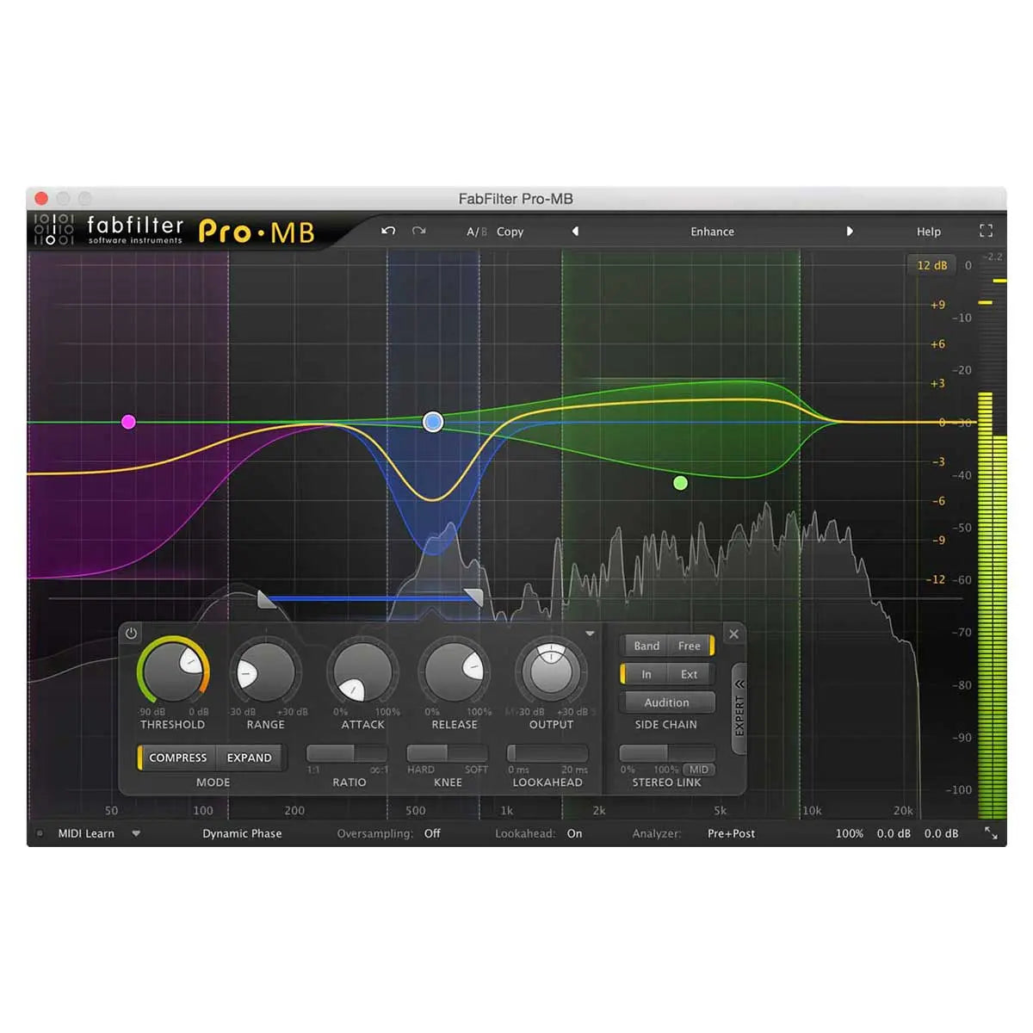Open the Help menu
1033x1033 pixels.
point(928,232)
